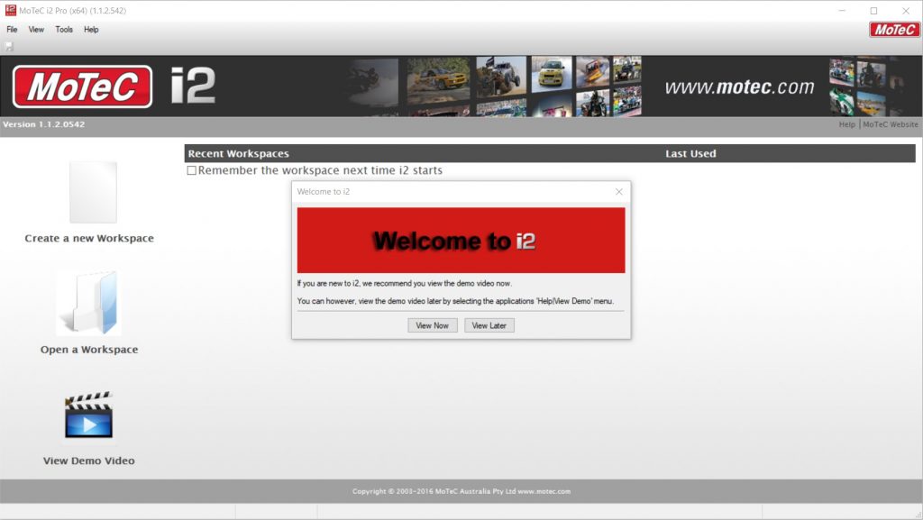Click the small save icon in the toolbar
The height and width of the screenshot is (520, 923).
point(9,47)
